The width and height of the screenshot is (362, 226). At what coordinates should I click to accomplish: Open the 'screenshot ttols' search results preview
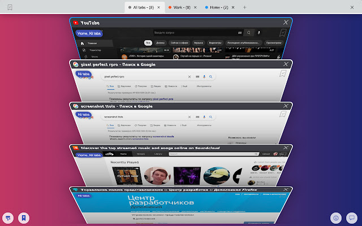182,125
